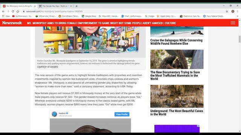Screen dimensions: 241x135
Task: Click the ad info icon on purple banner
Action: click(198, 126)
